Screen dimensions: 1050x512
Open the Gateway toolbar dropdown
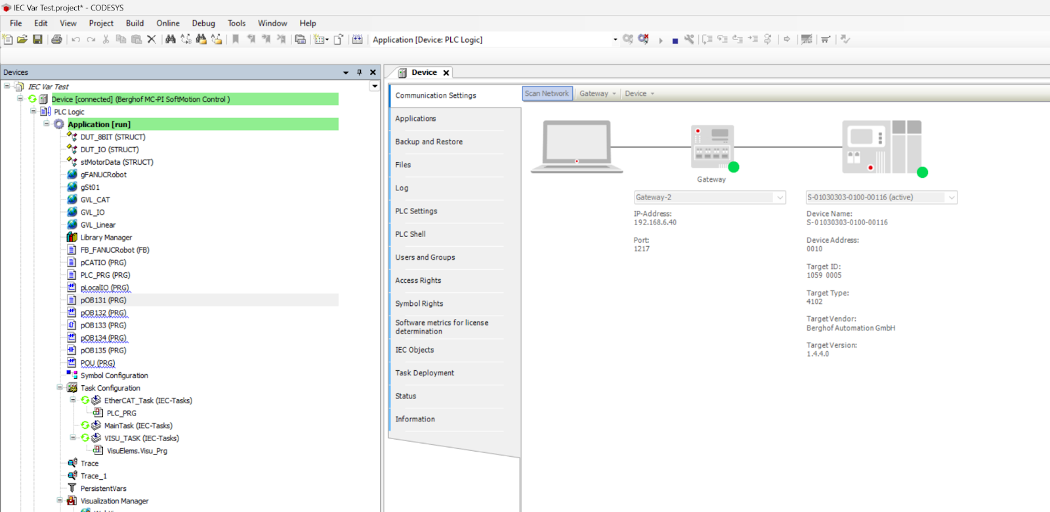click(x=598, y=94)
